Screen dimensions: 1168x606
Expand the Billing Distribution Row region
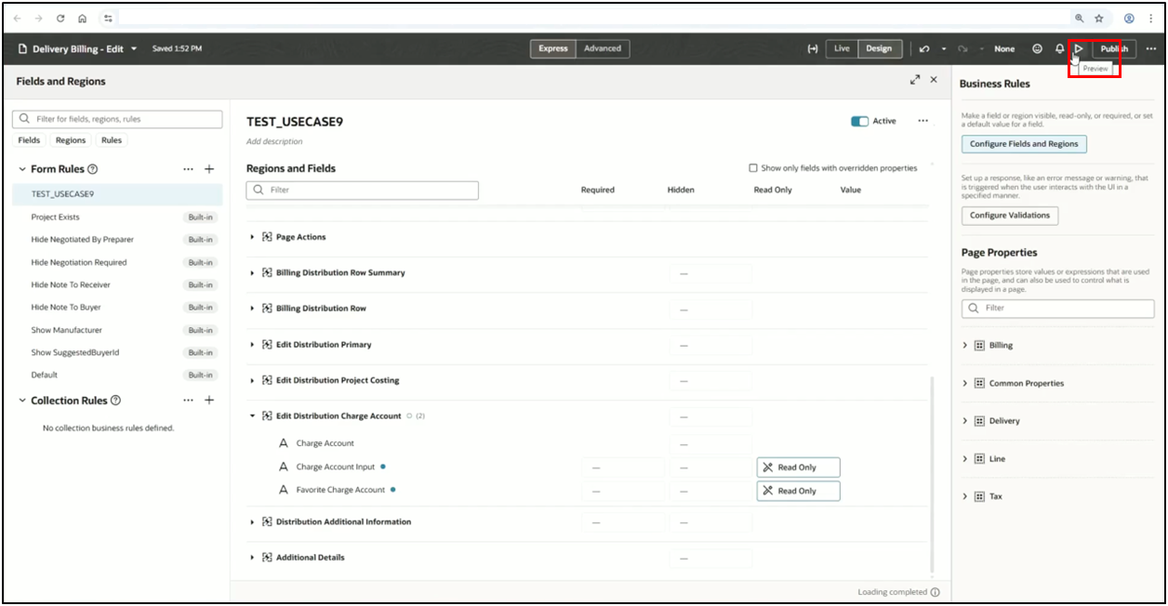(252, 309)
